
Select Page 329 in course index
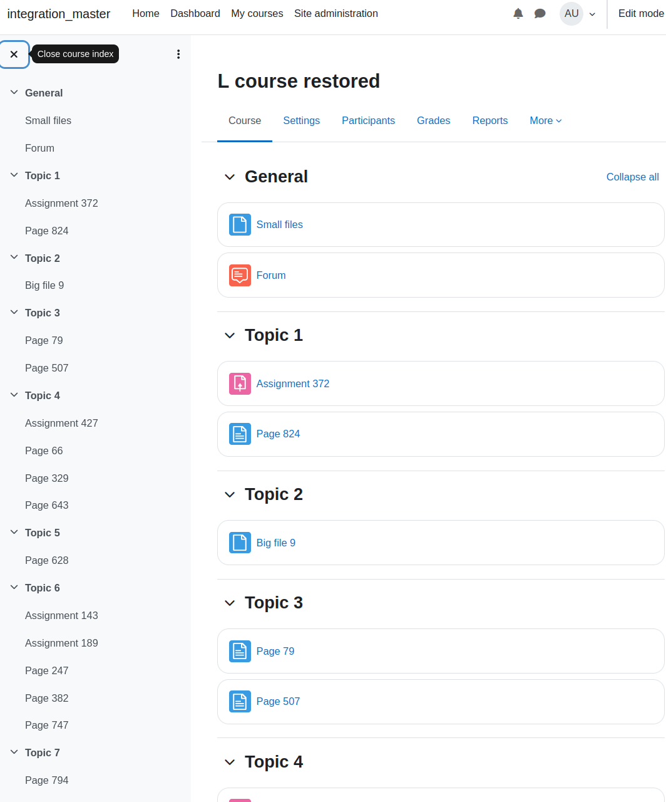click(46, 479)
